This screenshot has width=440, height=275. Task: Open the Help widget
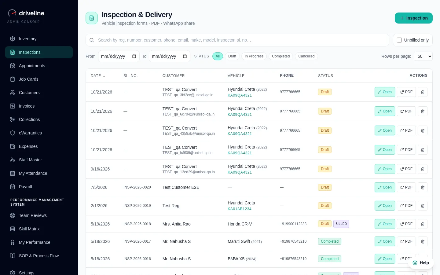coord(421,263)
